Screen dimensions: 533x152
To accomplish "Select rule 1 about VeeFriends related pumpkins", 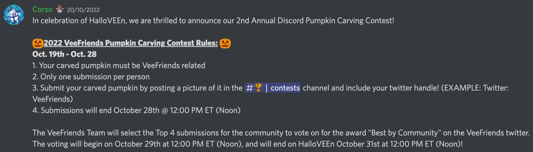I will click(118, 66).
